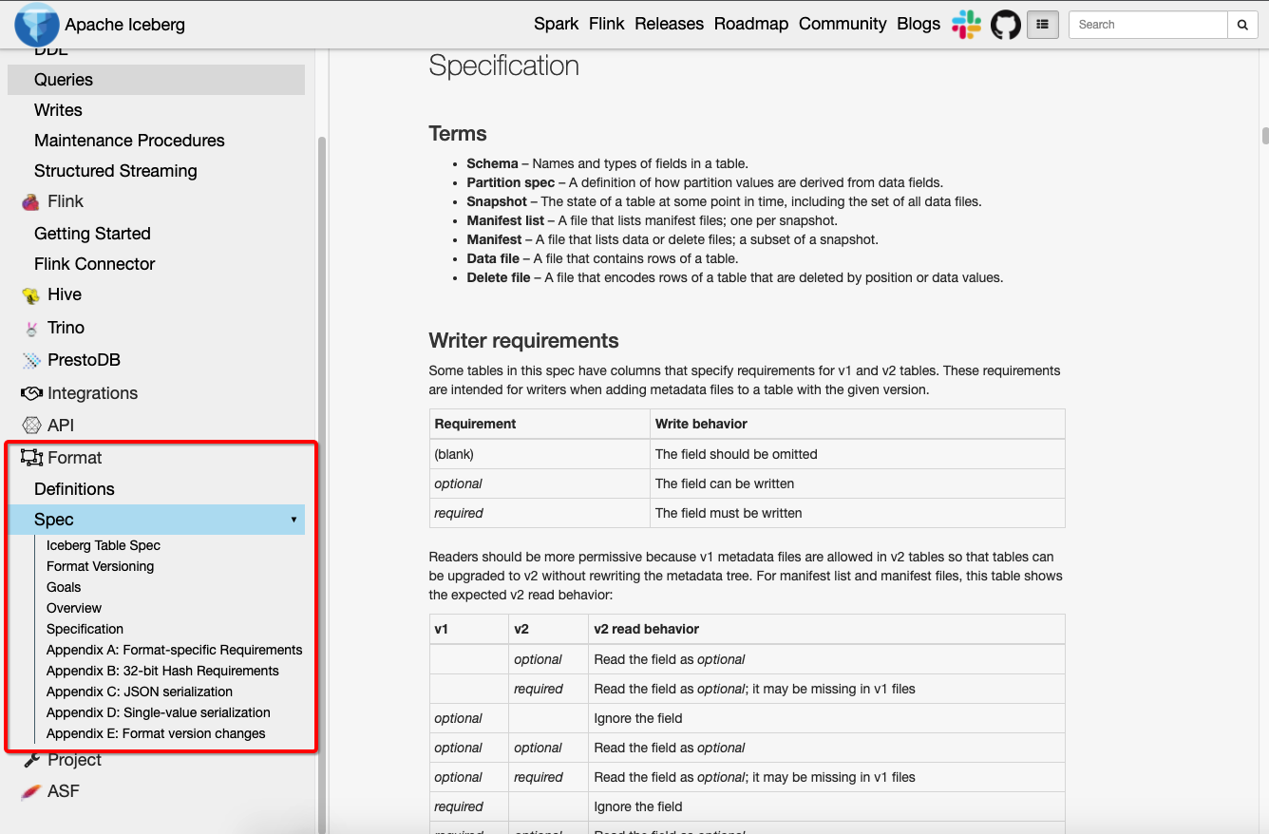Click the Writer requirements heading
1269x834 pixels.
click(523, 341)
